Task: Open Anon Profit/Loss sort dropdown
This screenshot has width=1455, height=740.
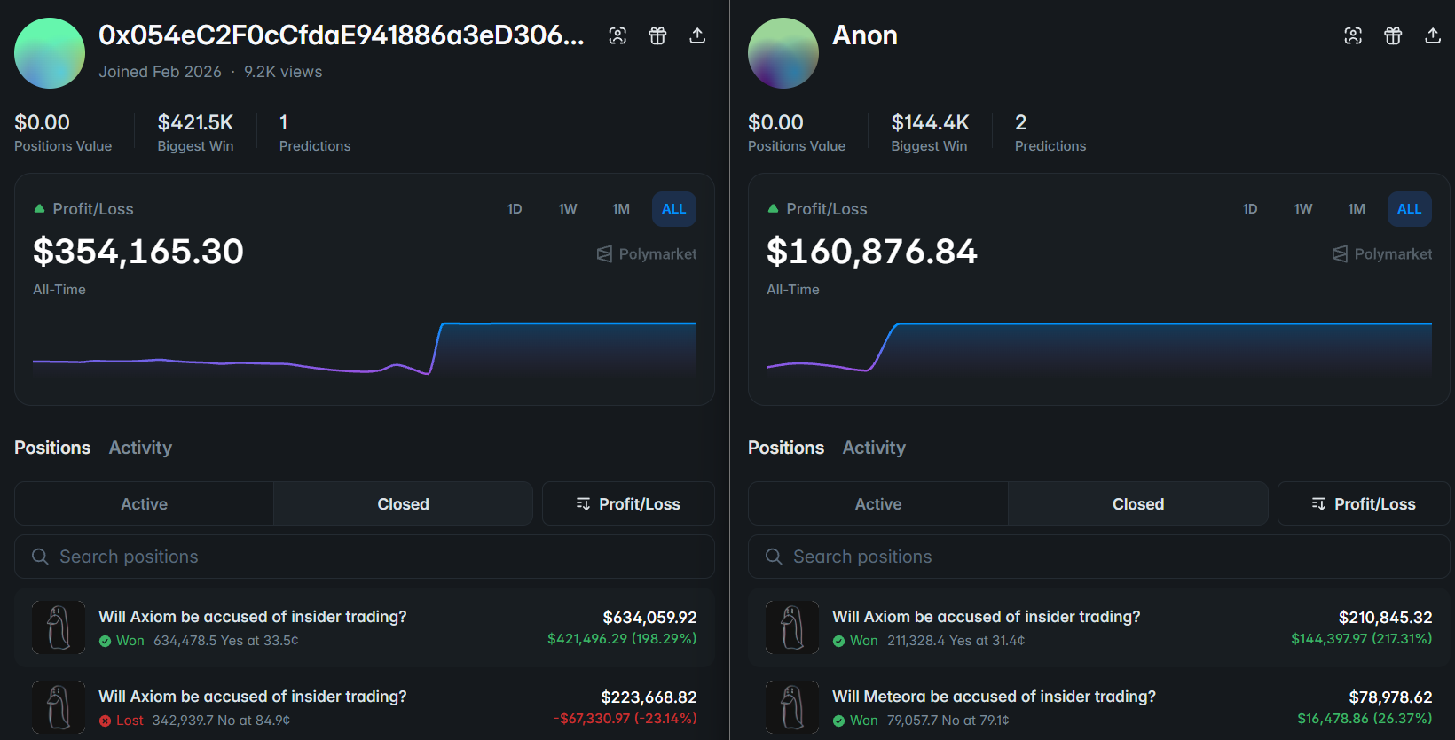Action: [x=1364, y=503]
